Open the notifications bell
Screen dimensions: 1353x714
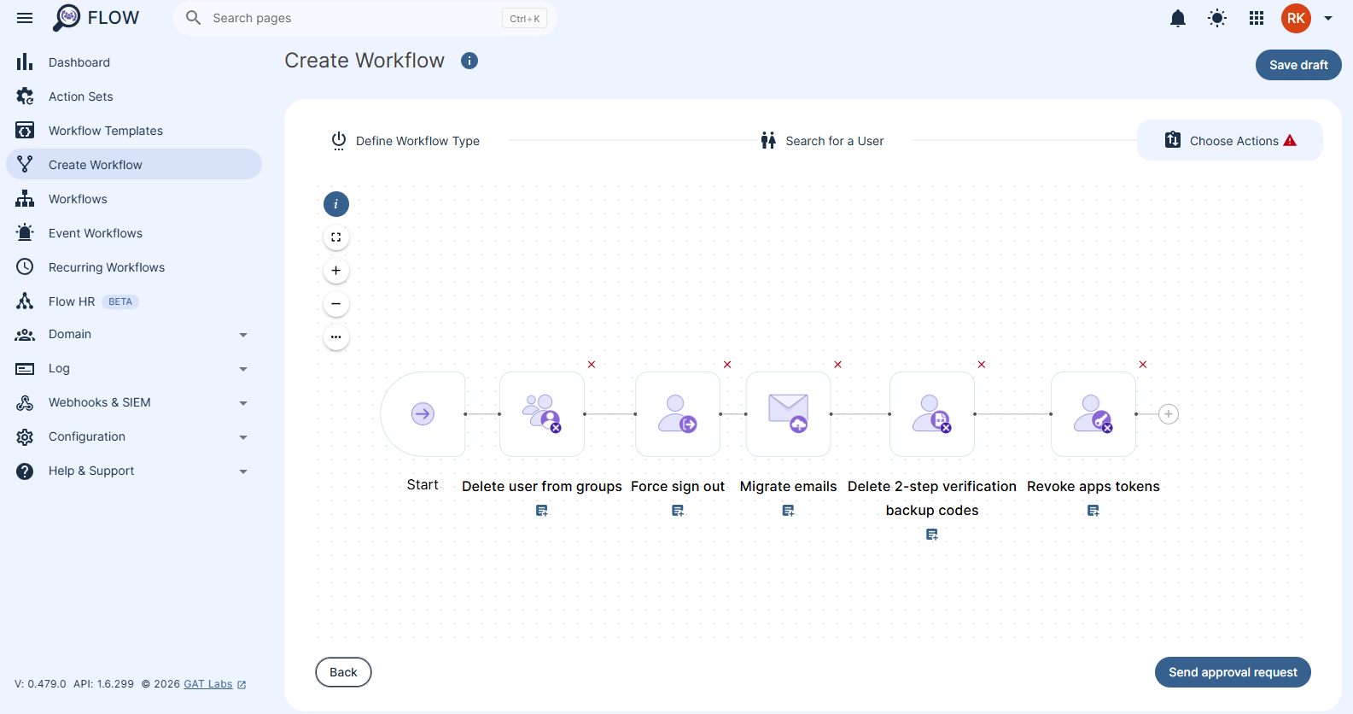click(1178, 18)
